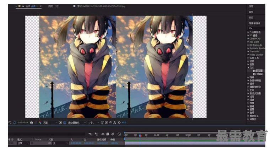The height and width of the screenshot is (150, 270).
Task: Click the layer stretch percentage value
Action: click(114, 143)
